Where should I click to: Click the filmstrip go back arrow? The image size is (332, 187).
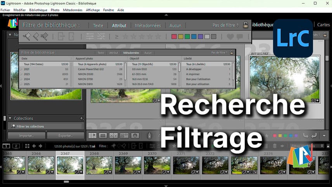(x=34, y=146)
